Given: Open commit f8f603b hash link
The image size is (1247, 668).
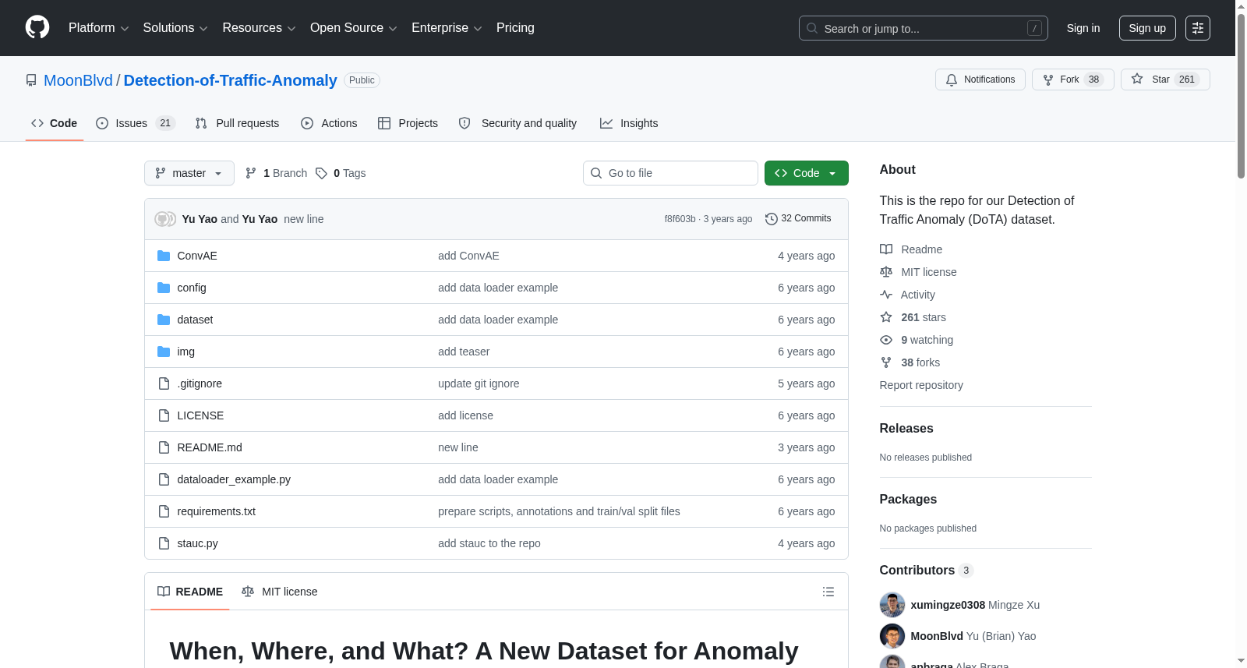Looking at the screenshot, I should click(680, 219).
